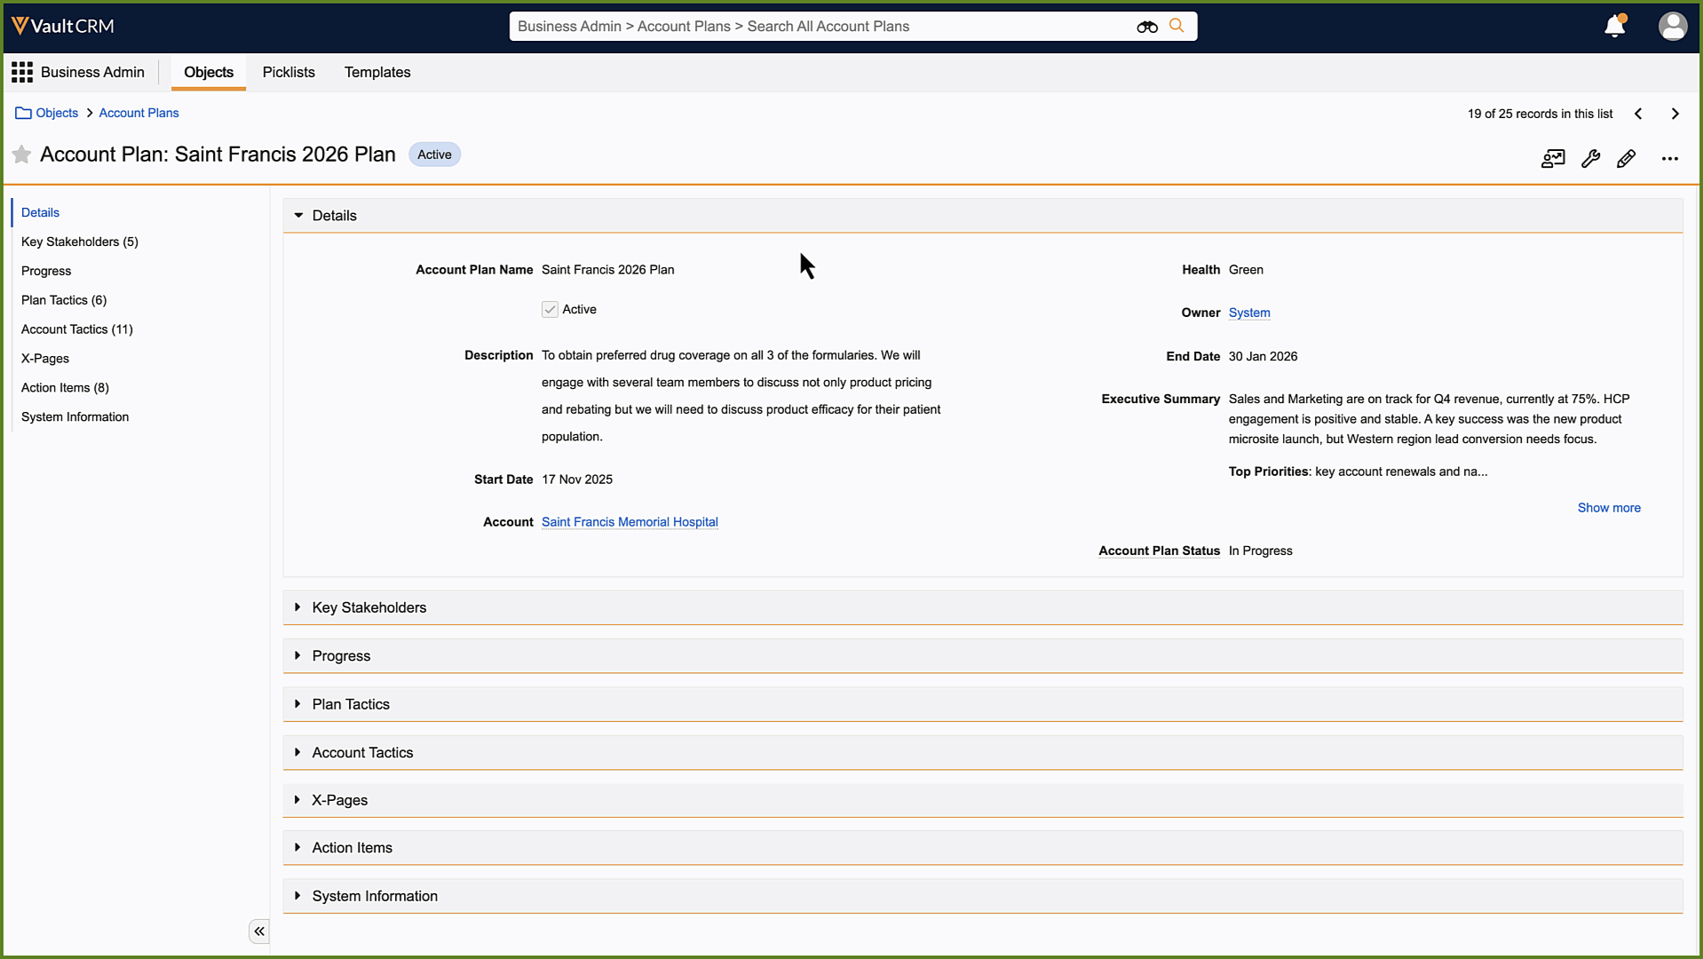Open the Saint Francis Memorial Hospital link

coord(630,522)
